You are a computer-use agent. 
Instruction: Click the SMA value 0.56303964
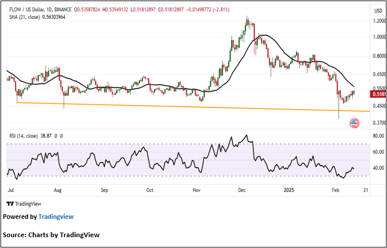point(53,17)
